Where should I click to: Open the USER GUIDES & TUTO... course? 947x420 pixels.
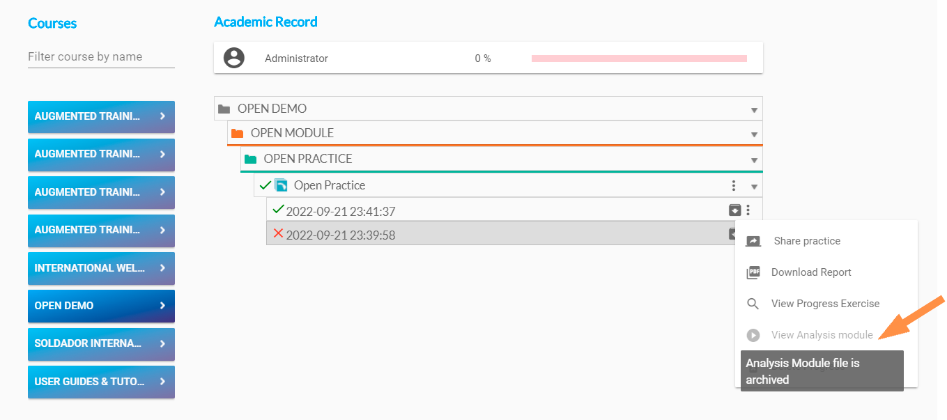(101, 382)
